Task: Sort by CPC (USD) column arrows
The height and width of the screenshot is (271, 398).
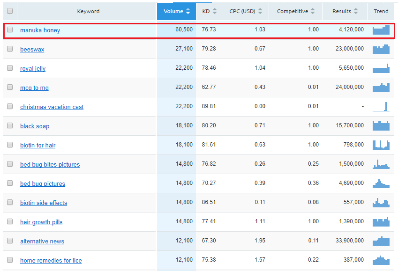Action: (x=260, y=11)
